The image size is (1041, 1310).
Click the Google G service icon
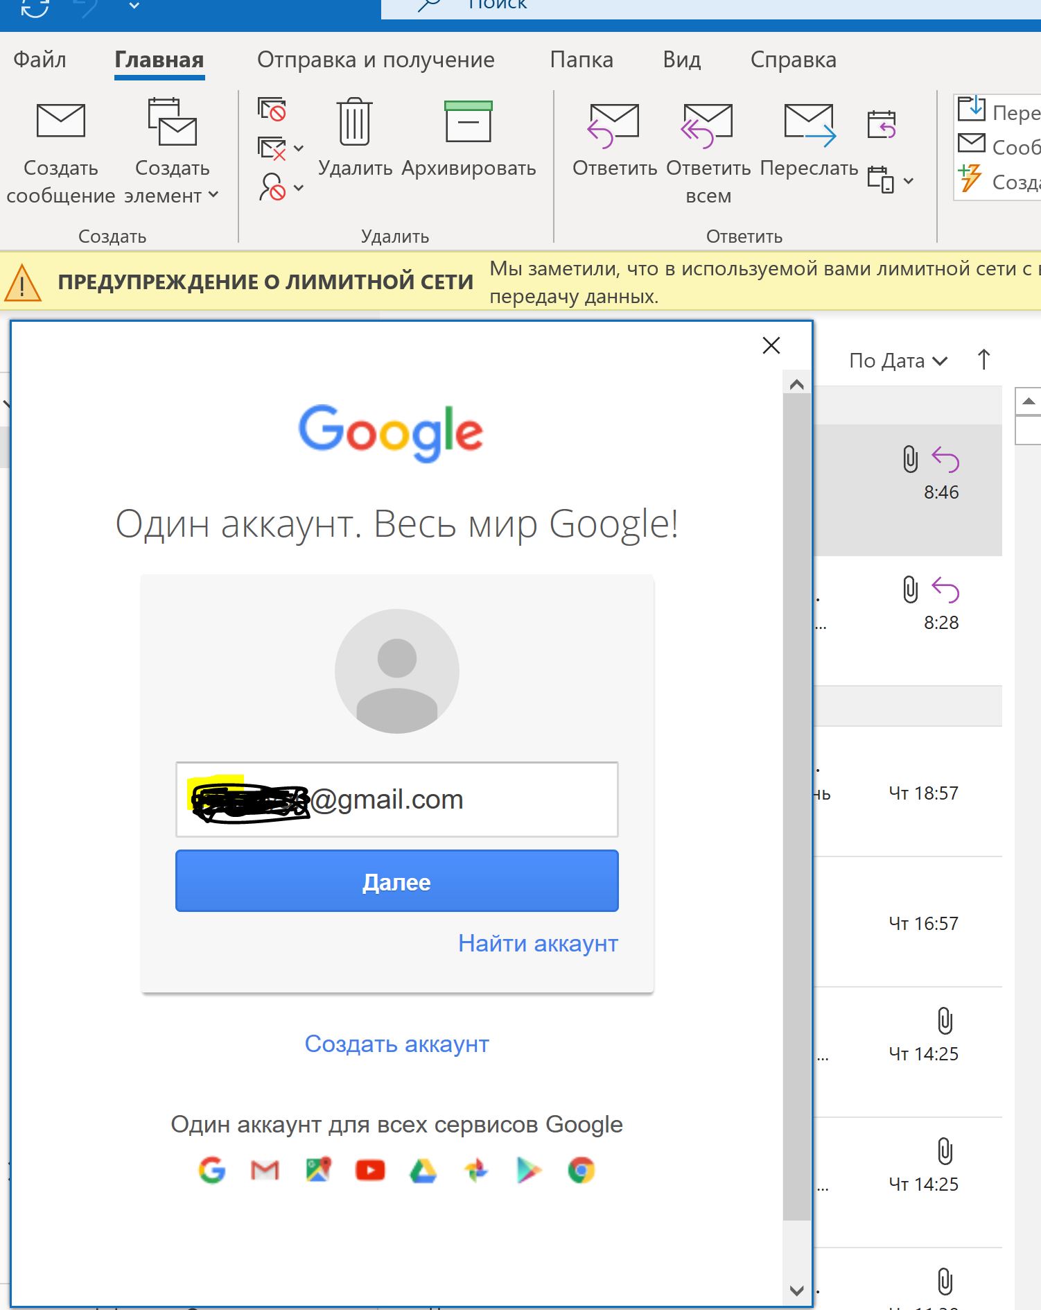click(212, 1171)
